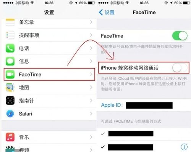Screen dimensions: 191x152
Task: Tap the Music (音乐) icon
Action: [10, 137]
